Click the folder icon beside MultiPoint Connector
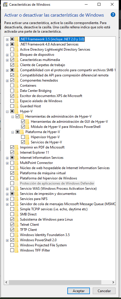 tap(17, 163)
